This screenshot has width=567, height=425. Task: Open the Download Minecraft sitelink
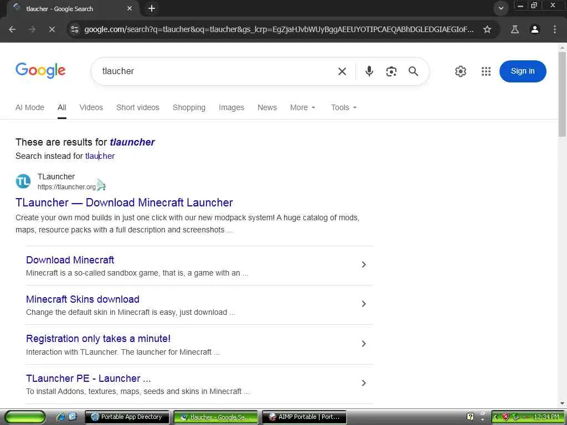pyautogui.click(x=70, y=260)
